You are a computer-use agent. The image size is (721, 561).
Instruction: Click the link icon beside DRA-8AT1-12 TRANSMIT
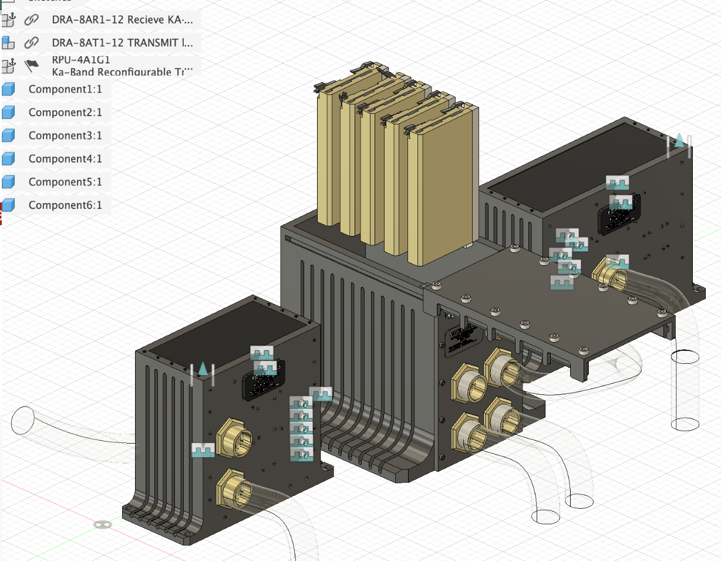click(x=31, y=43)
